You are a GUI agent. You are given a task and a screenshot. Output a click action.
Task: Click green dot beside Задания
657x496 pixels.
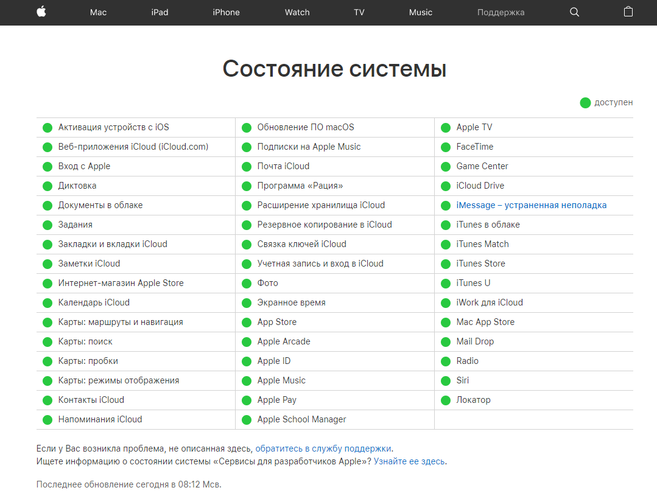(x=47, y=225)
